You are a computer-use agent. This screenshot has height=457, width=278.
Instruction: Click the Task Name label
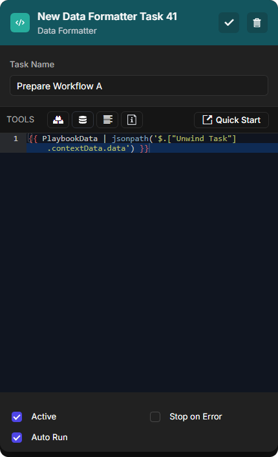coord(32,65)
